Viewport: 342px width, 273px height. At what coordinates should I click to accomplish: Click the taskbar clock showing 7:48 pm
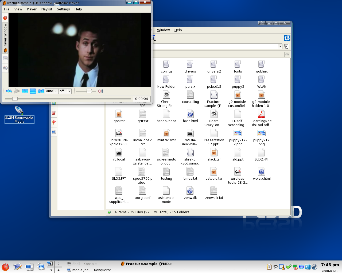point(330,265)
